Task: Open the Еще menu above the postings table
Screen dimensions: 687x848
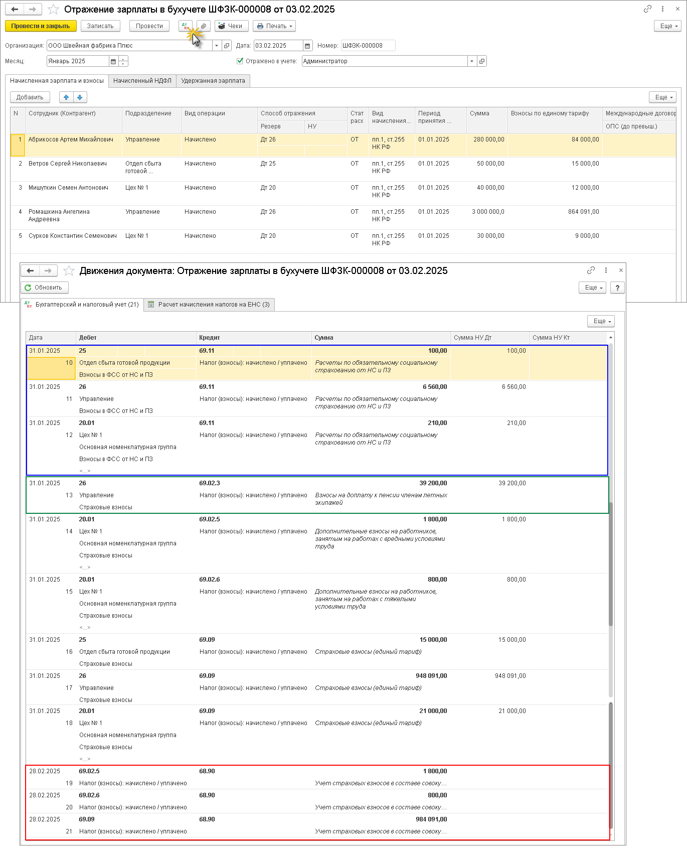Action: 601,321
